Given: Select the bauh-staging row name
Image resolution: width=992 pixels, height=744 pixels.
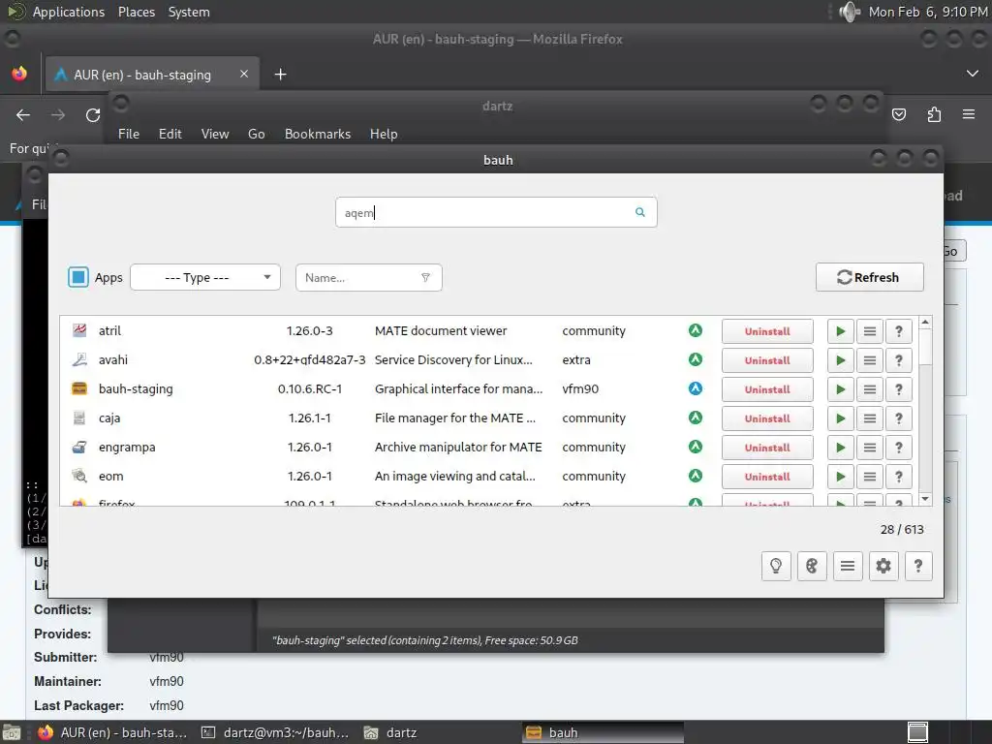Looking at the screenshot, I should pos(136,389).
